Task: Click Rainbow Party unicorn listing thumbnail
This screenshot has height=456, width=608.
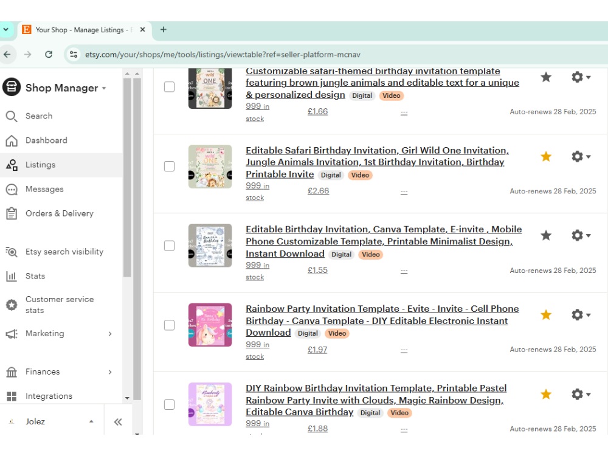Action: (x=210, y=325)
